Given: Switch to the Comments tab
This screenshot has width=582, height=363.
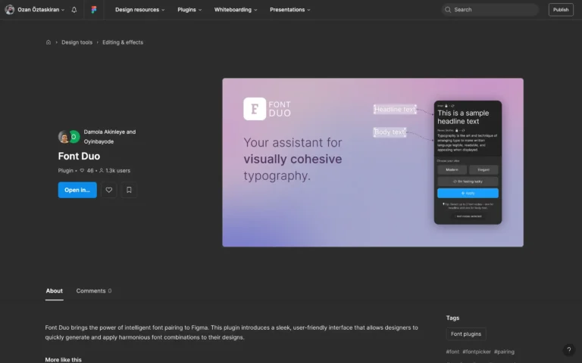Looking at the screenshot, I should 93,291.
